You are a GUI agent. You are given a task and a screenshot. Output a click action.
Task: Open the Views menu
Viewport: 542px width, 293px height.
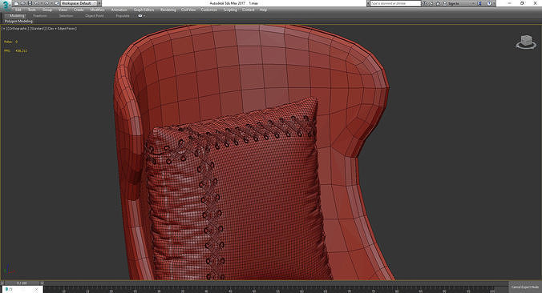(63, 10)
